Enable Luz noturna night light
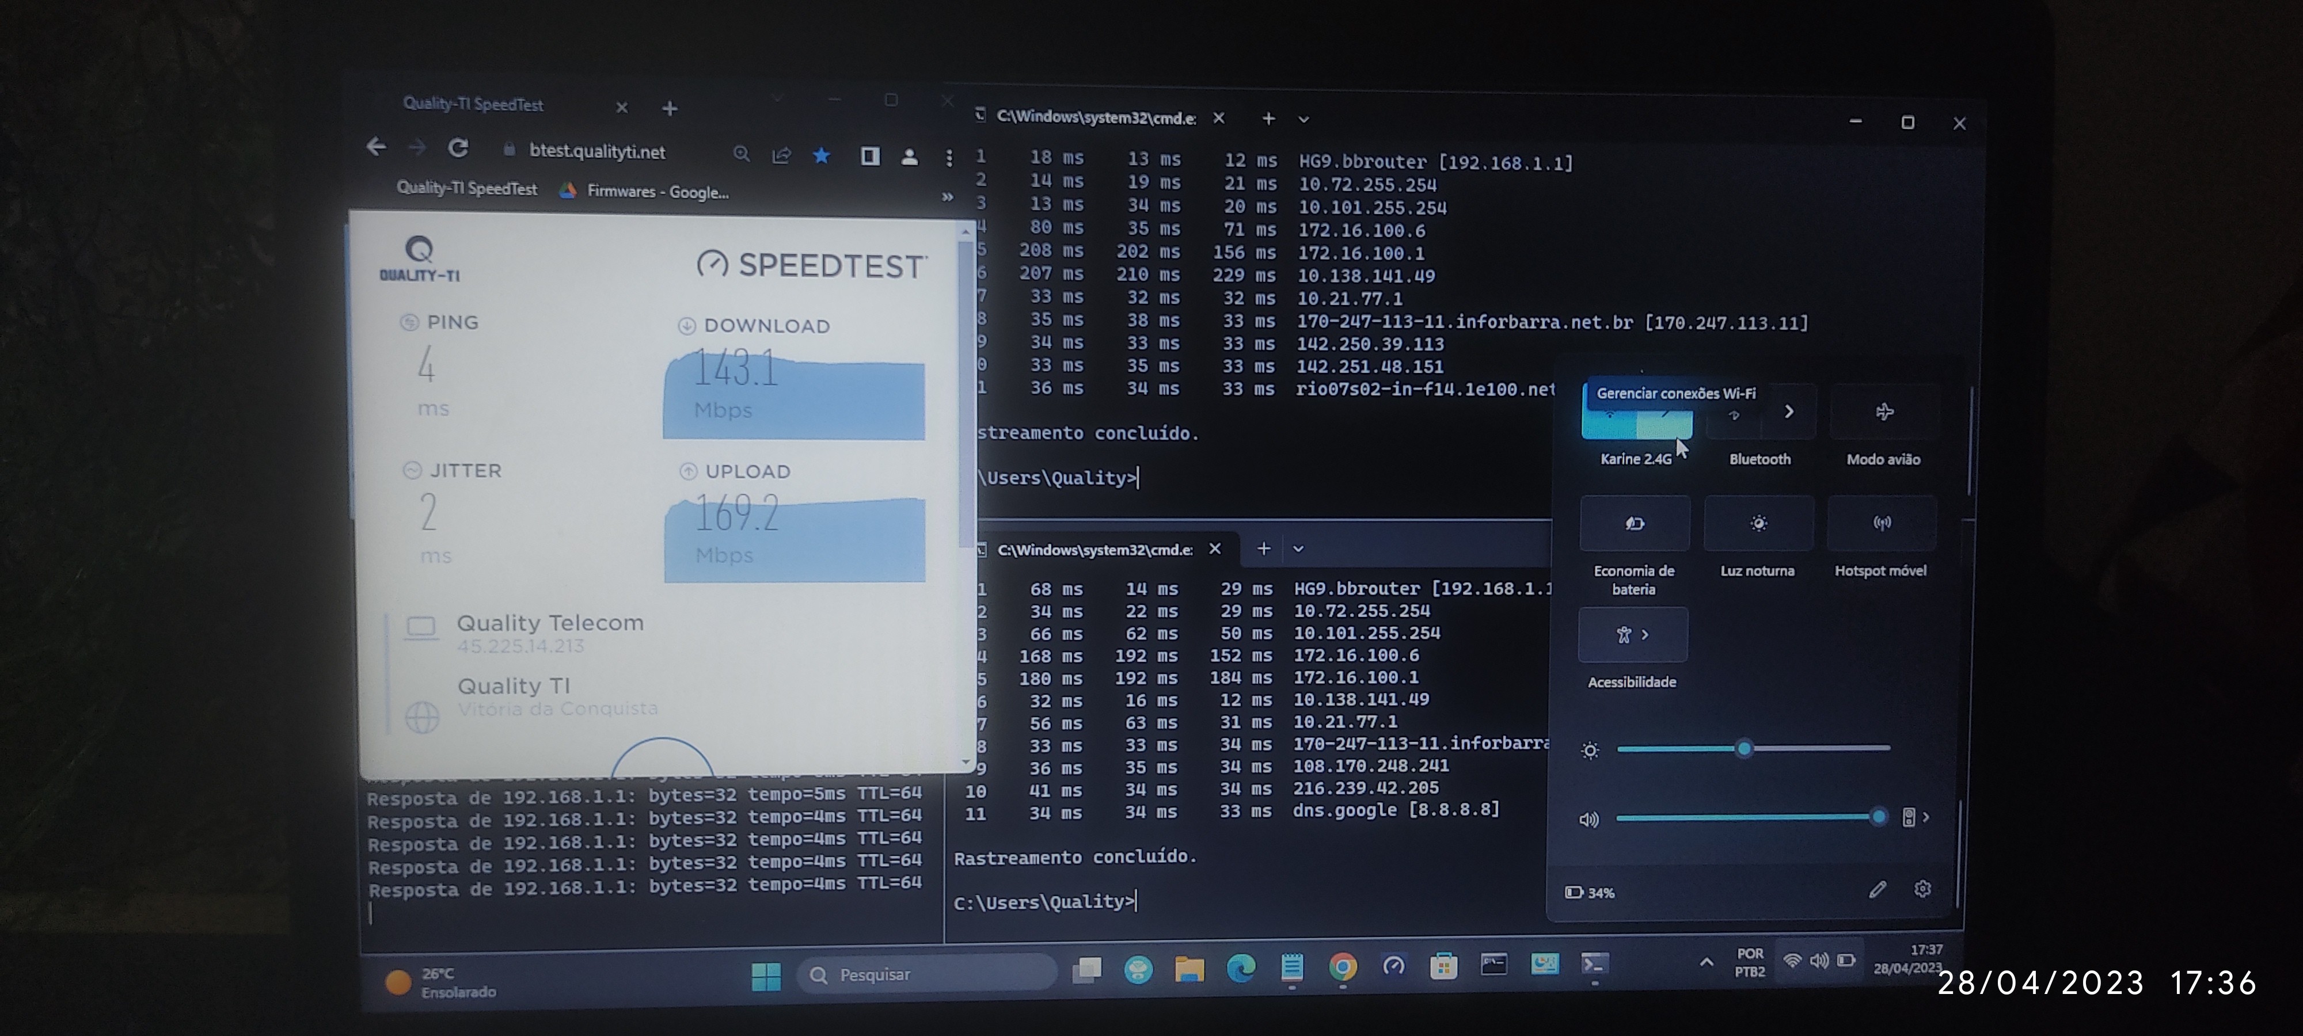2303x1036 pixels. tap(1758, 524)
